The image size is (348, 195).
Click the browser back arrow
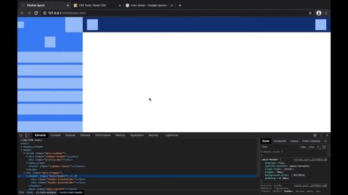tap(22, 13)
